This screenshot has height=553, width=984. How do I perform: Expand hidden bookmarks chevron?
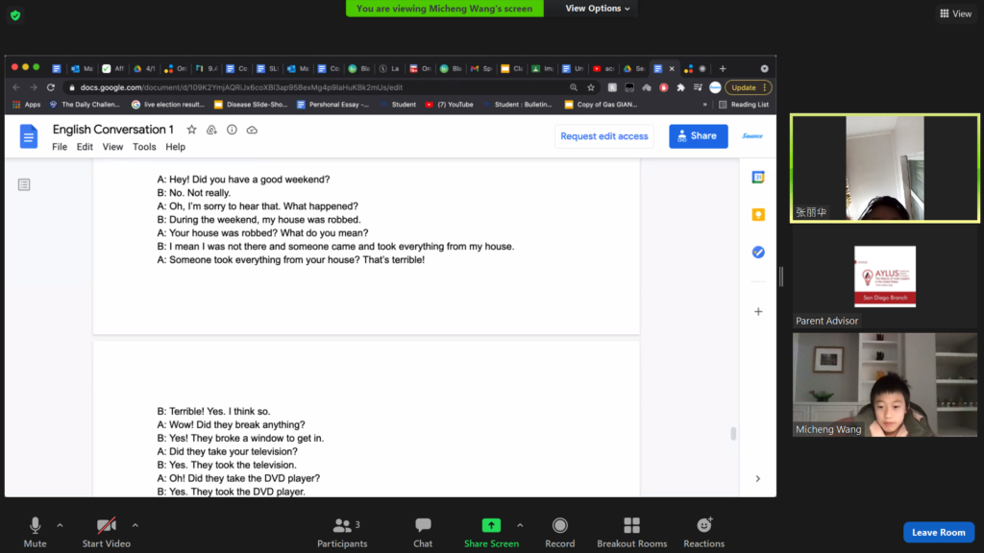tap(704, 105)
